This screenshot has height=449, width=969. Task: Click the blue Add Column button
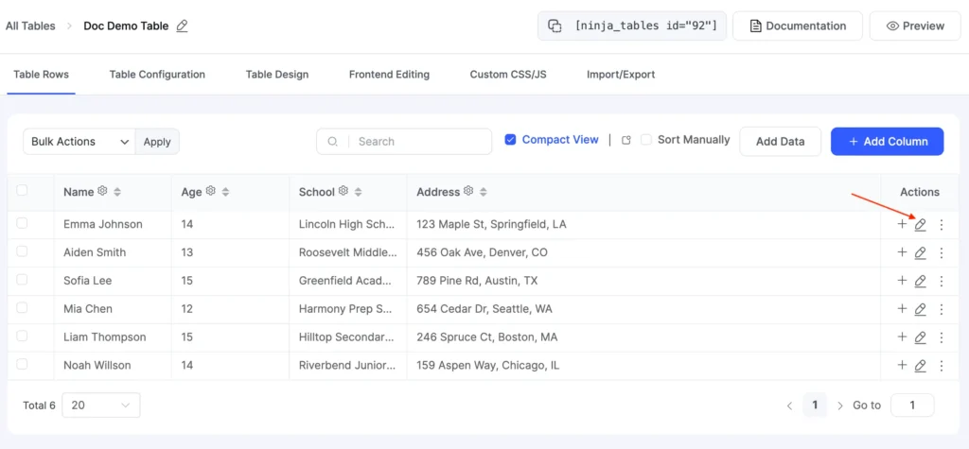click(x=887, y=142)
